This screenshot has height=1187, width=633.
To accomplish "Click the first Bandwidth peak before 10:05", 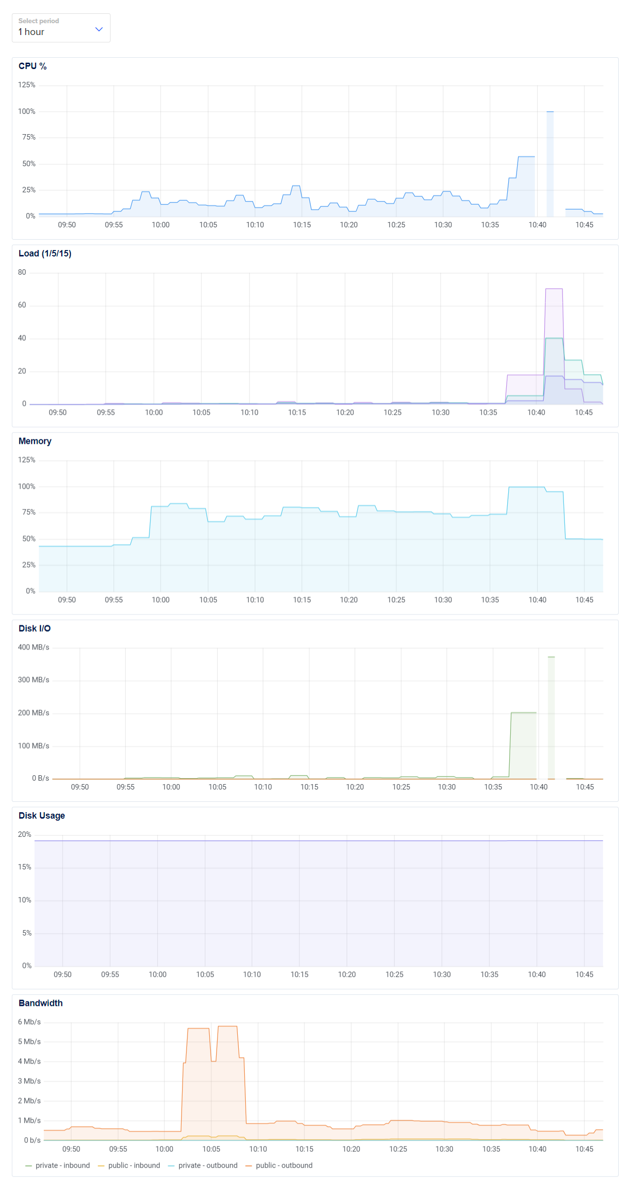I will click(x=198, y=1028).
